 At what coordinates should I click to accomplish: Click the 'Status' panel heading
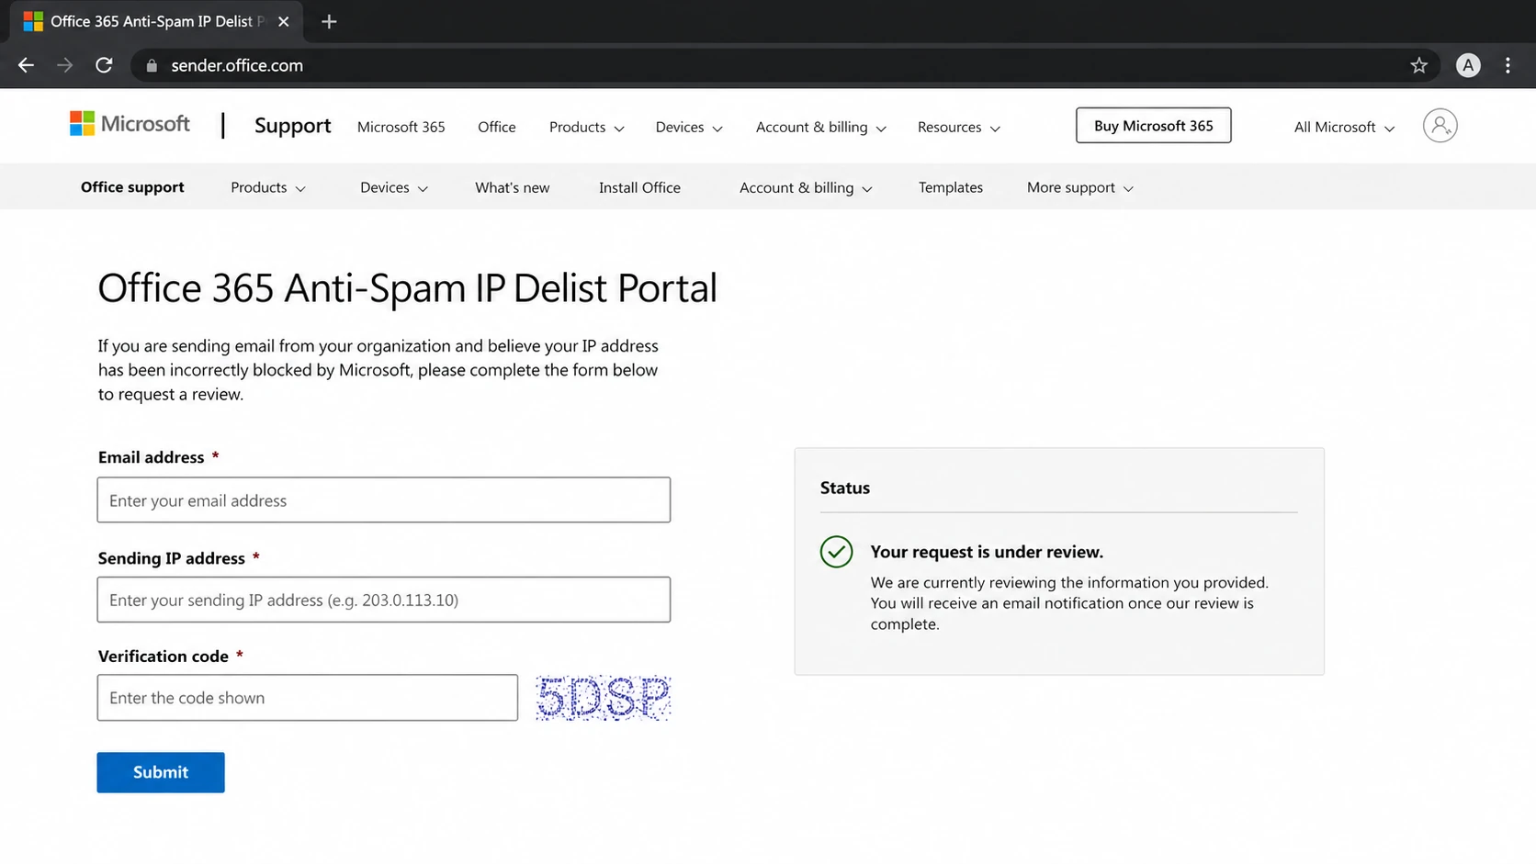(845, 488)
